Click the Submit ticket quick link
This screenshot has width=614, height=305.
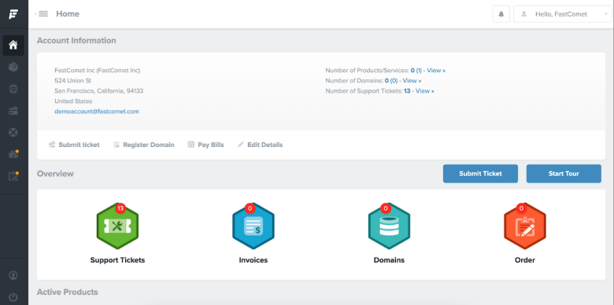click(74, 145)
